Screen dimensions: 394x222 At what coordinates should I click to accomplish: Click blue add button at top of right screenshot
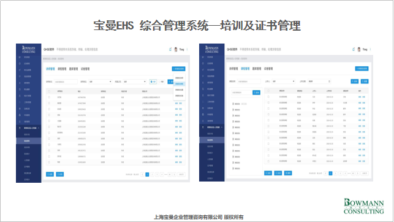[x=362, y=69]
